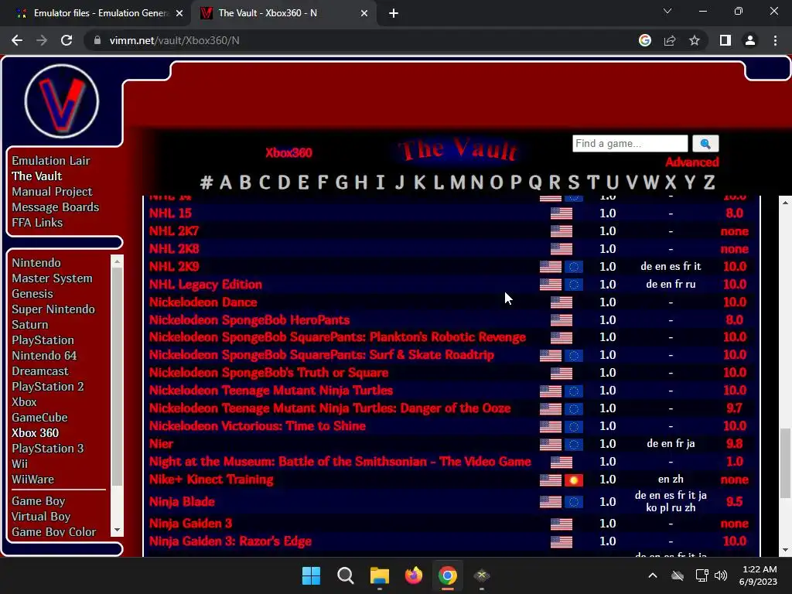Go to Message Boards in the sidebar
The image size is (792, 594).
click(x=56, y=207)
